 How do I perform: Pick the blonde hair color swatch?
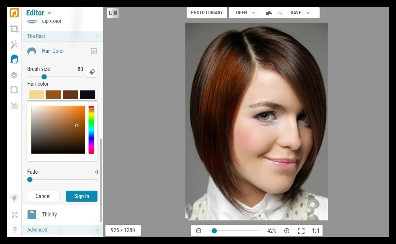pyautogui.click(x=36, y=95)
